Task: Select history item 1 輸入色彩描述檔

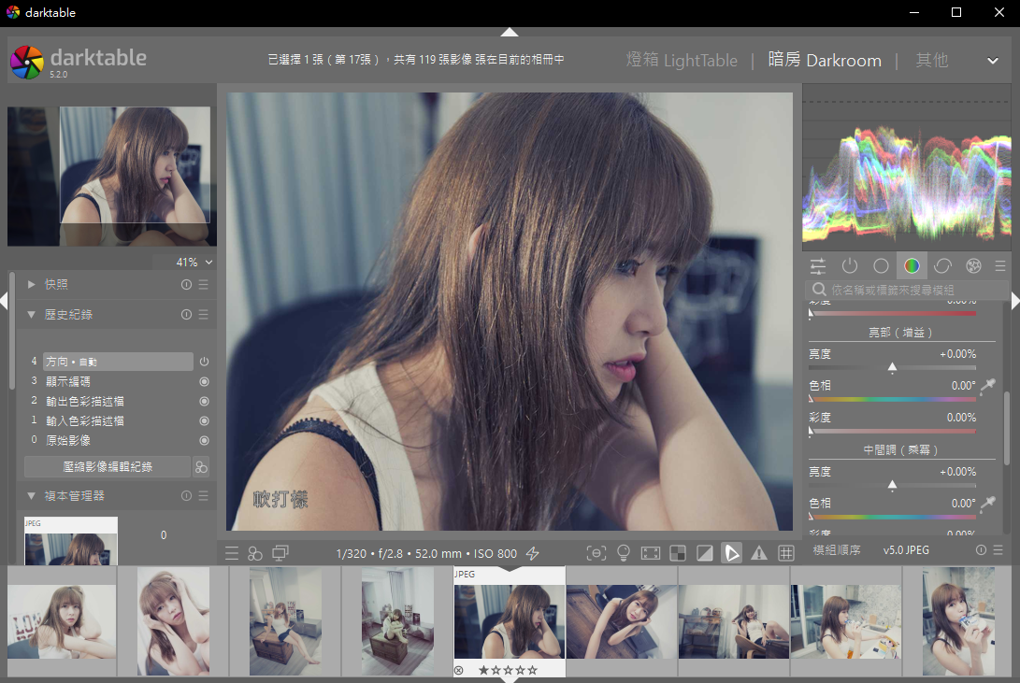Action: pos(119,420)
